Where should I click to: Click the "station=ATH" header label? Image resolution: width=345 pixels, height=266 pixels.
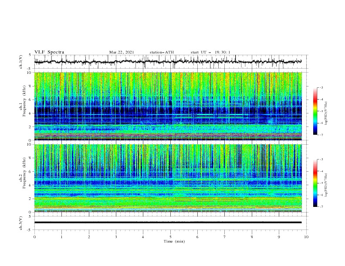[x=162, y=52]
